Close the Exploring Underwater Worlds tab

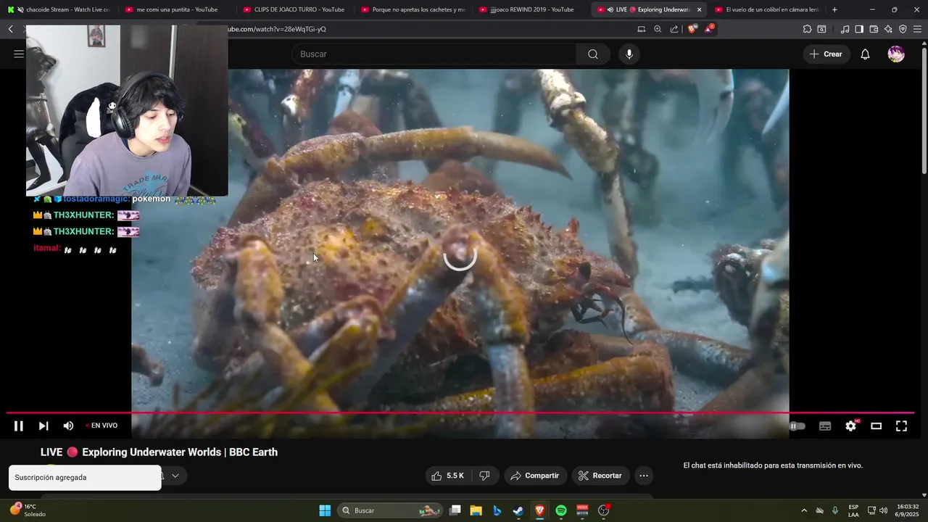click(x=699, y=9)
